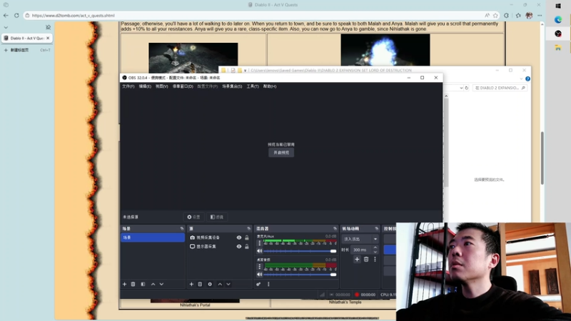The height and width of the screenshot is (321, 571).
Task: Toggle visibility of video capture device source
Action: [239, 238]
